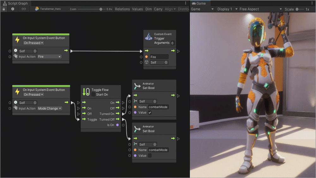Toggle the Values button

(x=137, y=9)
